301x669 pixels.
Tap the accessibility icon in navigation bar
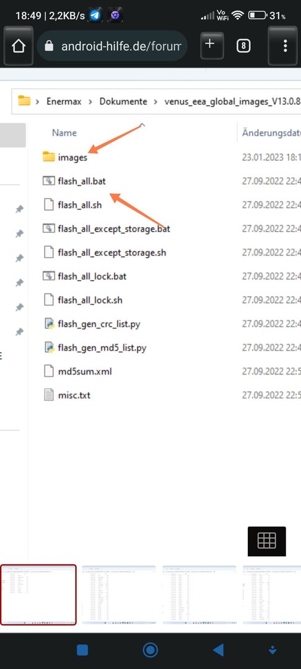pos(273,650)
